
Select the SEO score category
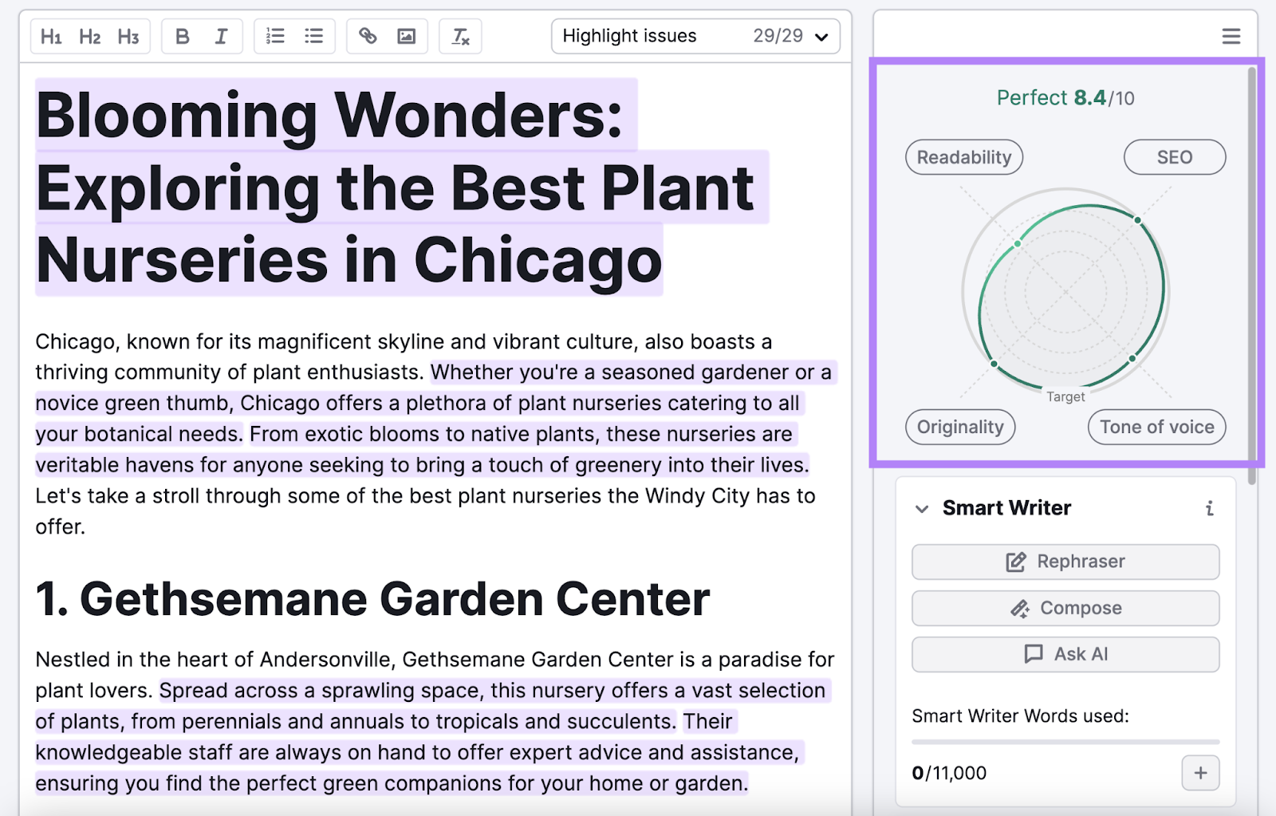1174,157
